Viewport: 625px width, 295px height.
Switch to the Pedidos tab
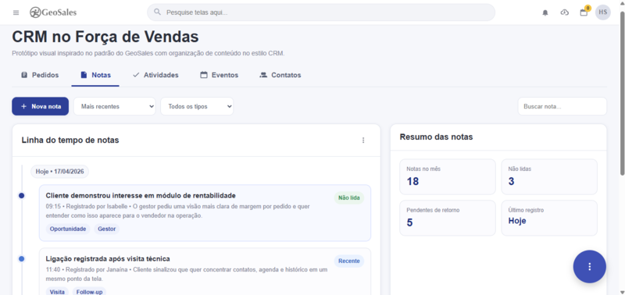[x=40, y=75]
